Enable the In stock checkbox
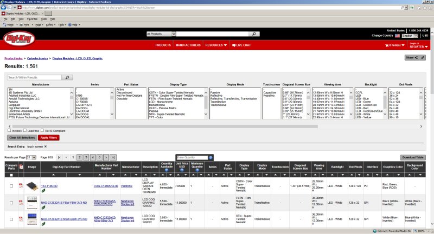The height and width of the screenshot is (234, 434). 9,130
